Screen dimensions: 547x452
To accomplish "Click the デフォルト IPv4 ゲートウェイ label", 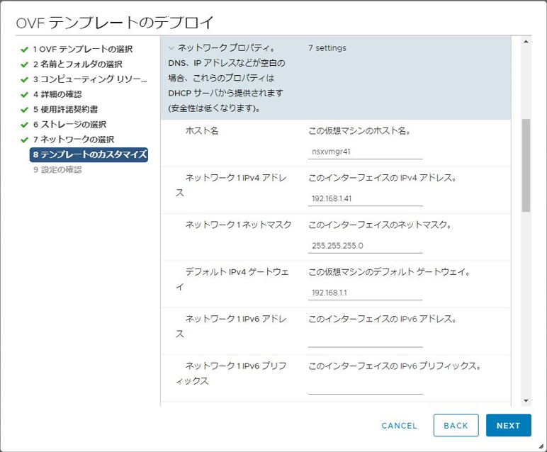I will coord(232,279).
